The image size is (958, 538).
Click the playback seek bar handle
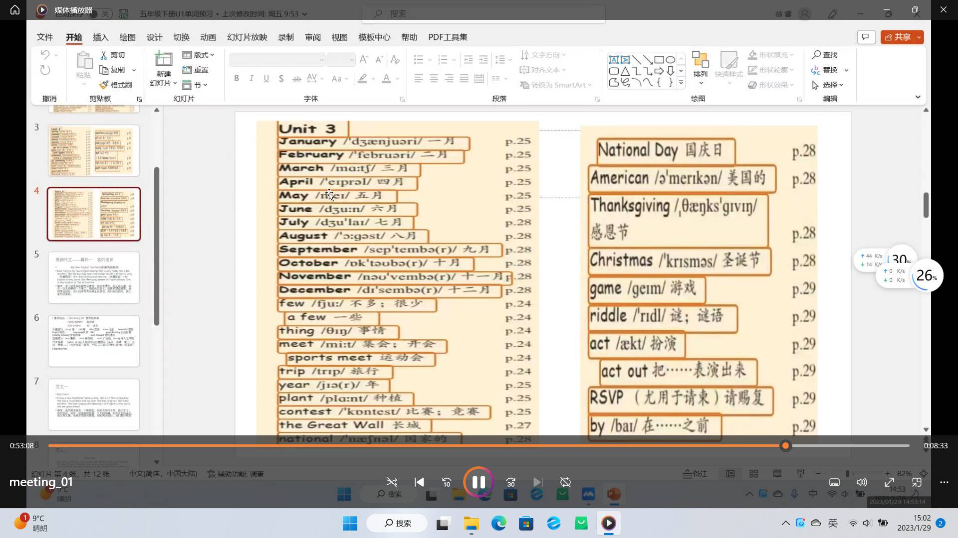click(x=785, y=445)
